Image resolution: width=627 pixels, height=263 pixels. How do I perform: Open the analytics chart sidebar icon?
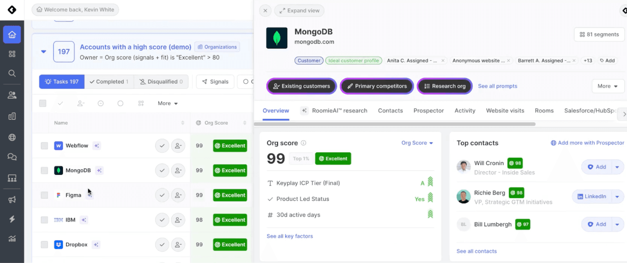pos(12,238)
